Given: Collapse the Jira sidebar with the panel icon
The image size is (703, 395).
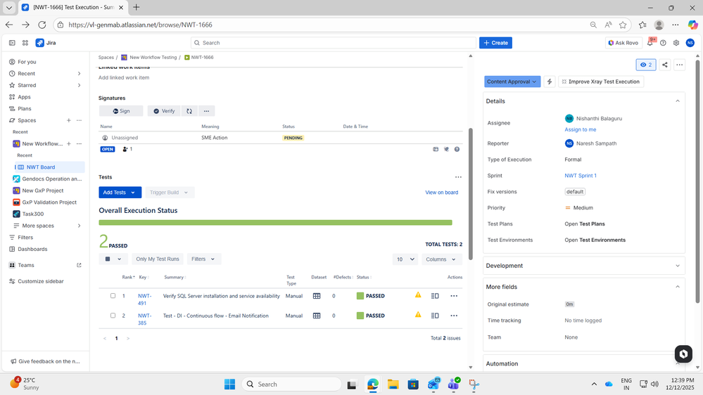Looking at the screenshot, I should coord(12,43).
